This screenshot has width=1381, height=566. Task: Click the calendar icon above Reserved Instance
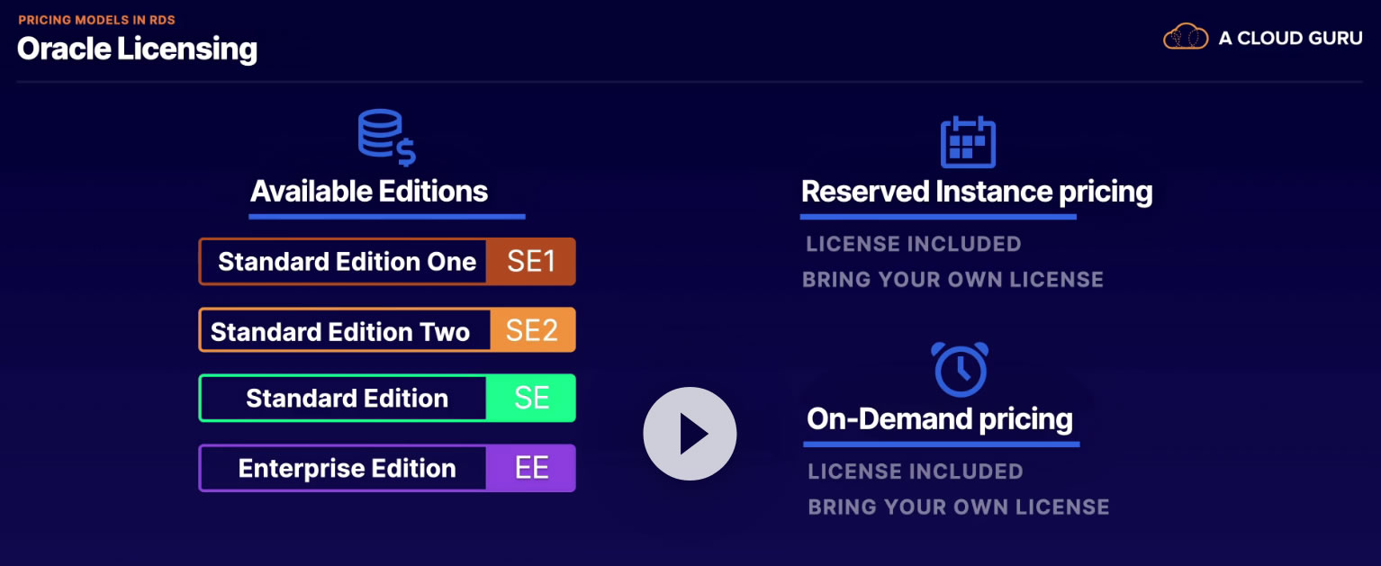[x=967, y=142]
